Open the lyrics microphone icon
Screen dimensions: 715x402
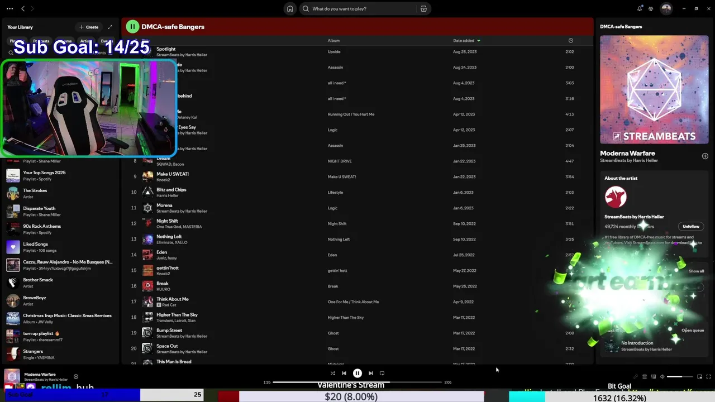pyautogui.click(x=635, y=377)
